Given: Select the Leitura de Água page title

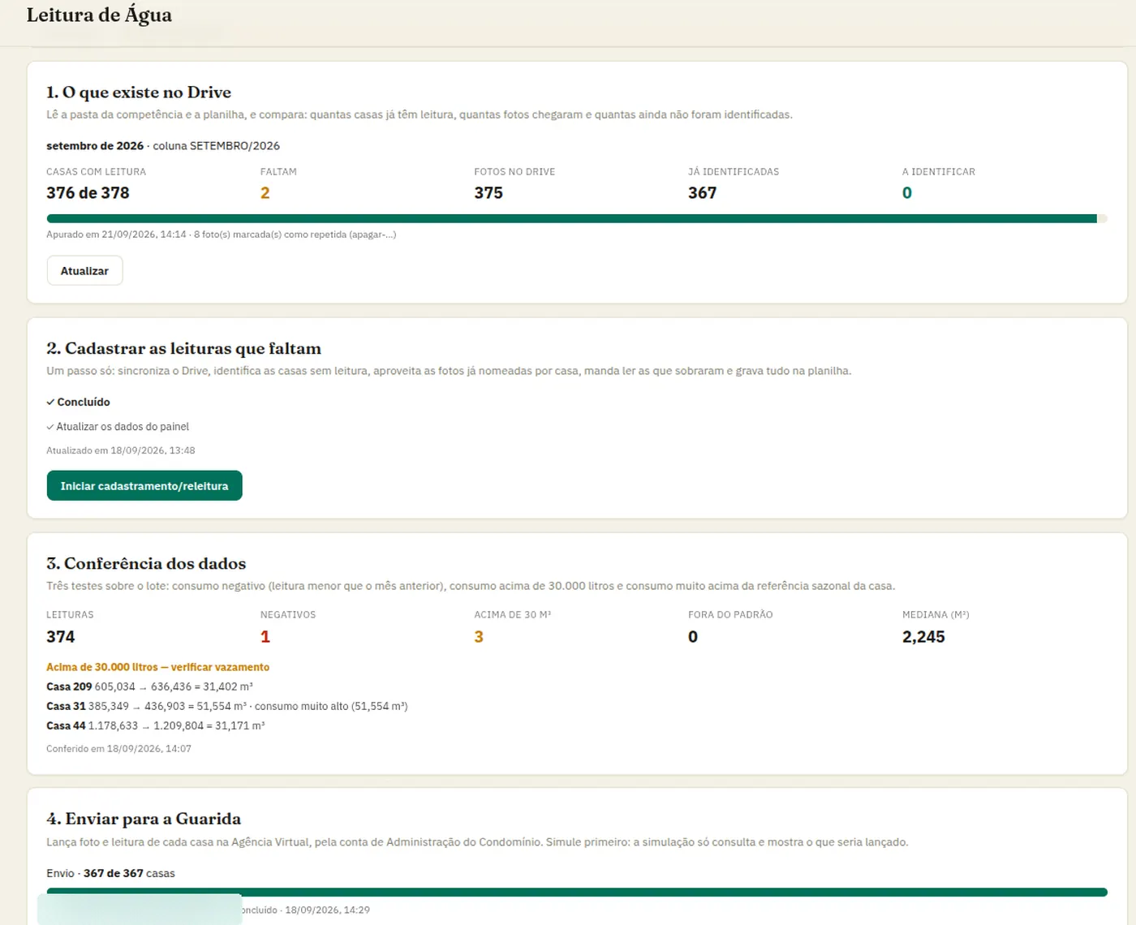Looking at the screenshot, I should pos(99,15).
